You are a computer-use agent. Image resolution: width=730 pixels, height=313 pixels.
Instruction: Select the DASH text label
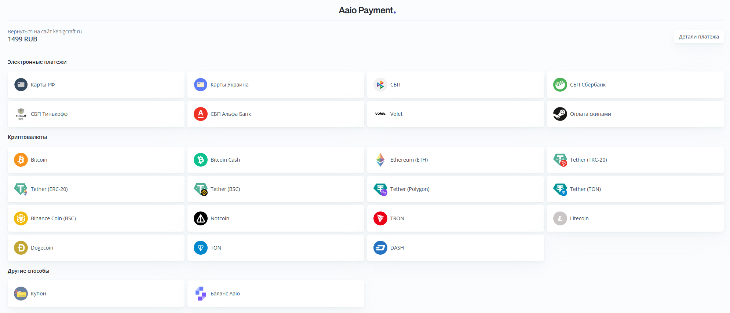[x=397, y=248]
